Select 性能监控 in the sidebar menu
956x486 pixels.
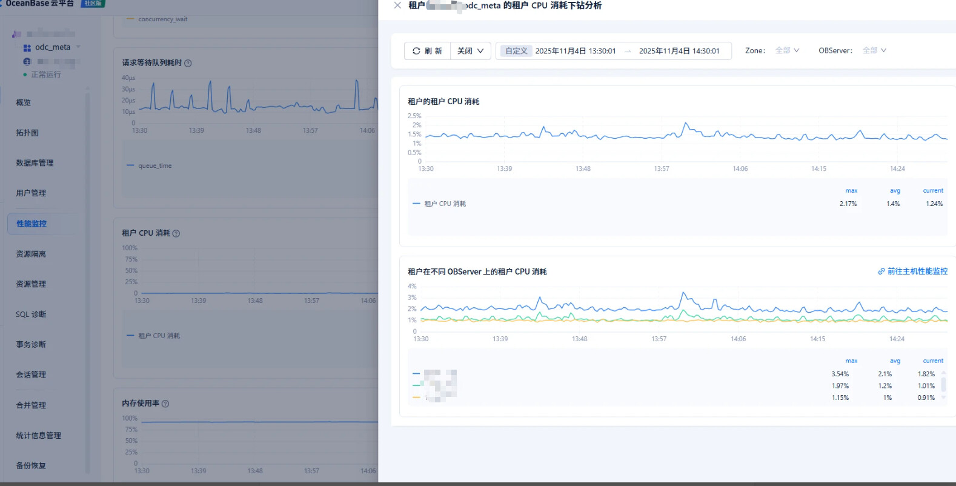click(32, 224)
